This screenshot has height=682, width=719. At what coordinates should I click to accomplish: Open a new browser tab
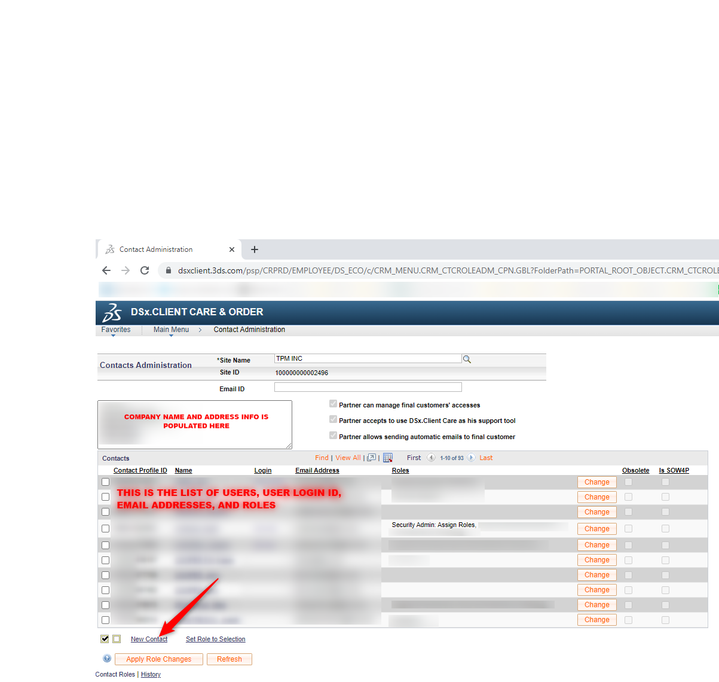click(255, 249)
